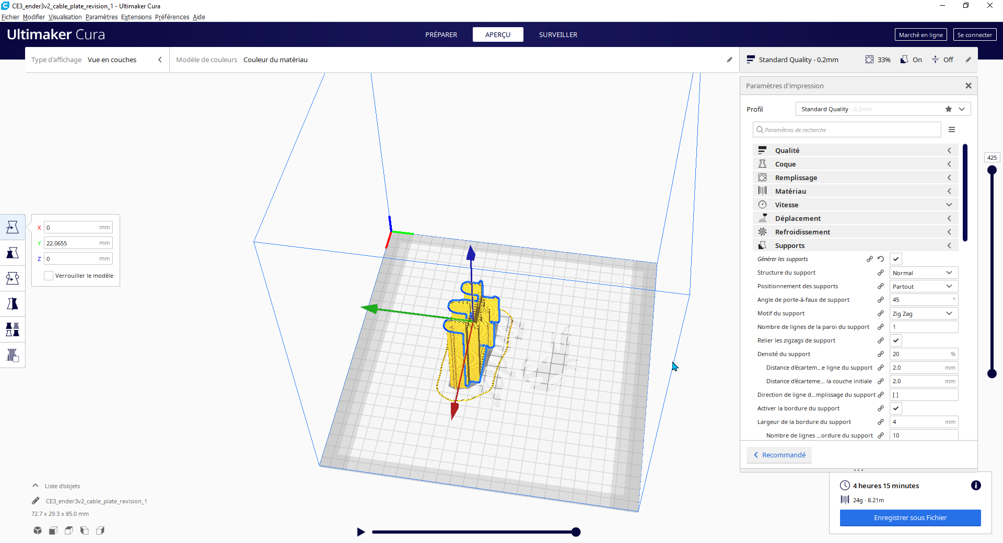Open the Per Model Settings tool
Screen dimensions: 1003x543
click(x=13, y=329)
